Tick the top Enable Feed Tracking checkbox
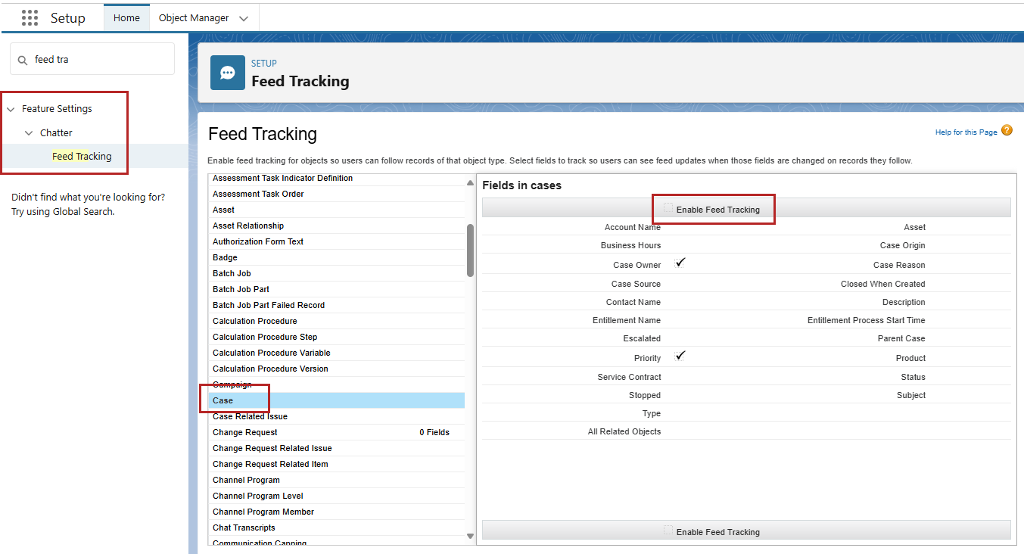The height and width of the screenshot is (554, 1024). click(x=668, y=207)
